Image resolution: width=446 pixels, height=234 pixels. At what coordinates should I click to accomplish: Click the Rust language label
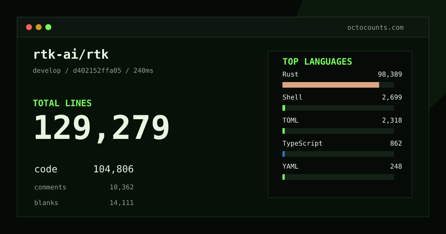[290, 74]
